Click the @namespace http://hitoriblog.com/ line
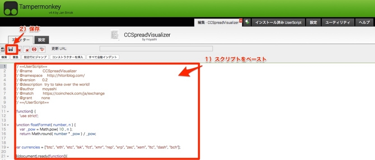 click(50, 75)
